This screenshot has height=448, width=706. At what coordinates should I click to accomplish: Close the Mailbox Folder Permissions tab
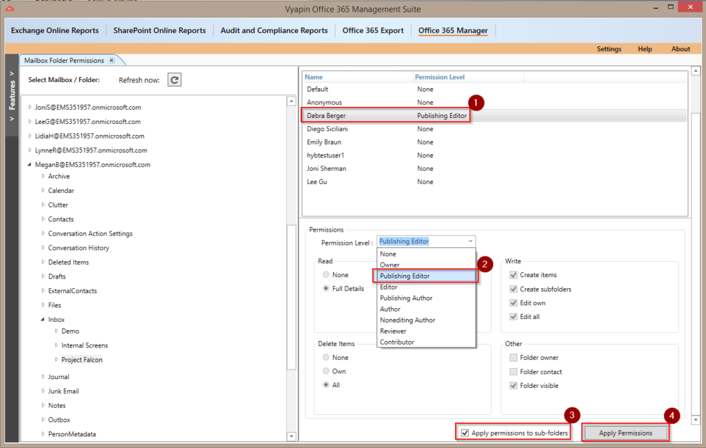pyautogui.click(x=112, y=60)
